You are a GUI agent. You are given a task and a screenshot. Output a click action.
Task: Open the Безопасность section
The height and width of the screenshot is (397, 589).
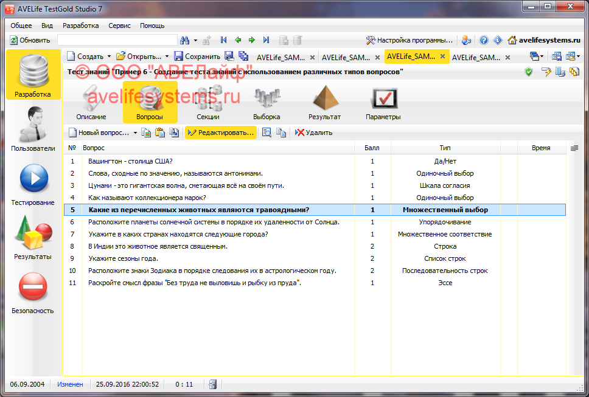(33, 290)
